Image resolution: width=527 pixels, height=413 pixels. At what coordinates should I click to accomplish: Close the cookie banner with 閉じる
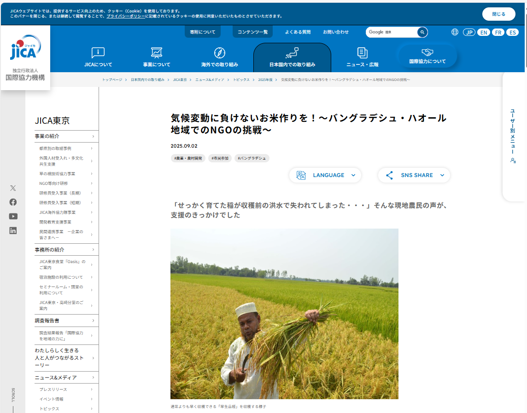(498, 14)
